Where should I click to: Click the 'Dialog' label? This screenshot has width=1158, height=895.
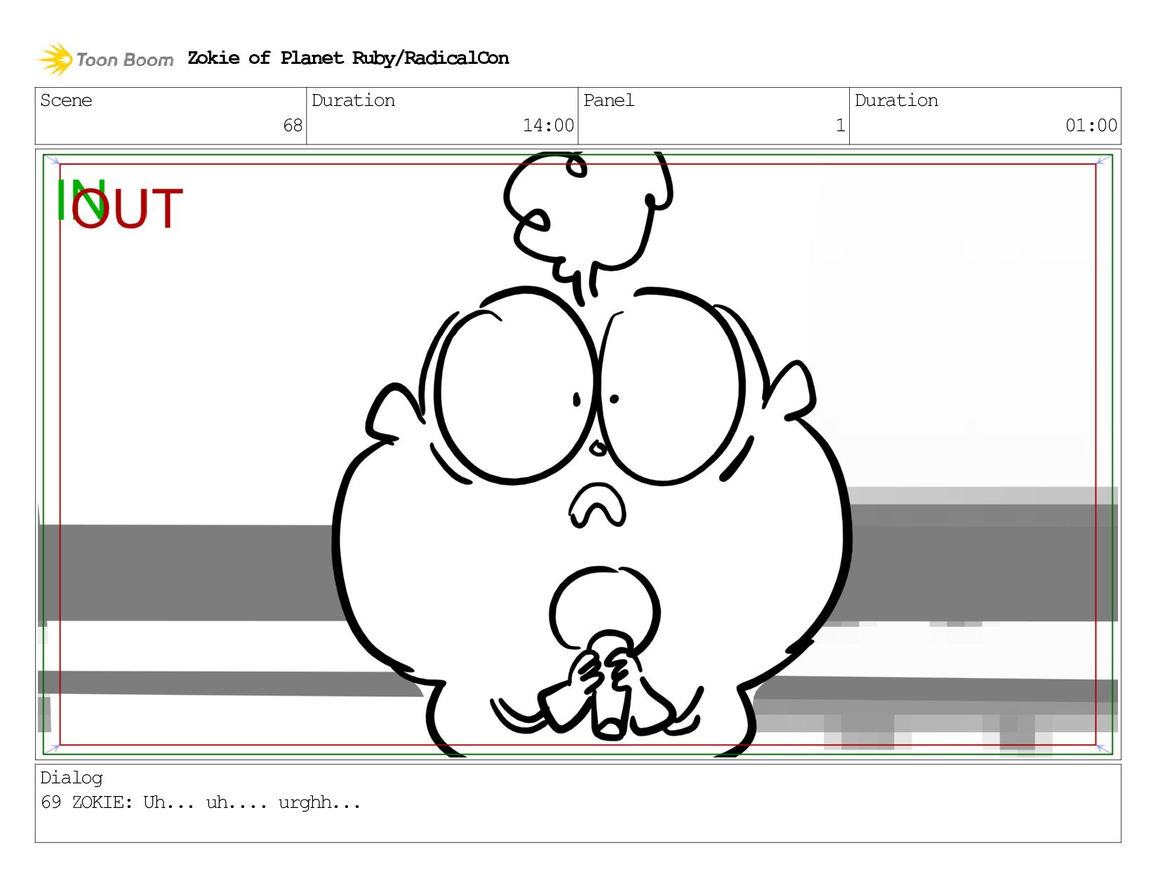(x=72, y=778)
